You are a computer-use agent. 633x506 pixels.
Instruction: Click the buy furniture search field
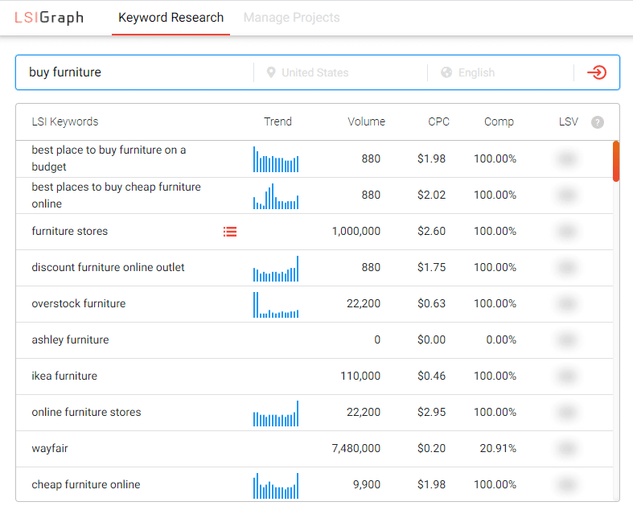point(137,72)
